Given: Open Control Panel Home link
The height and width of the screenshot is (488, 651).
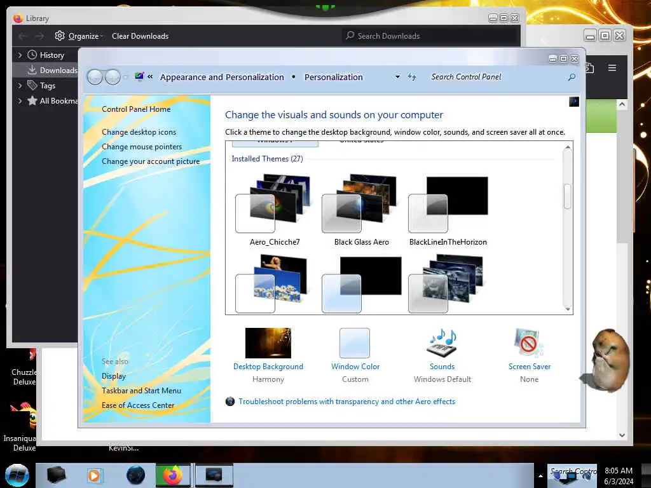Looking at the screenshot, I should point(136,109).
